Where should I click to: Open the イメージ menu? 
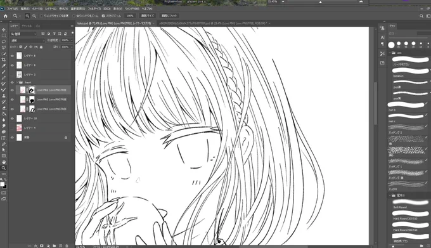pos(37,9)
